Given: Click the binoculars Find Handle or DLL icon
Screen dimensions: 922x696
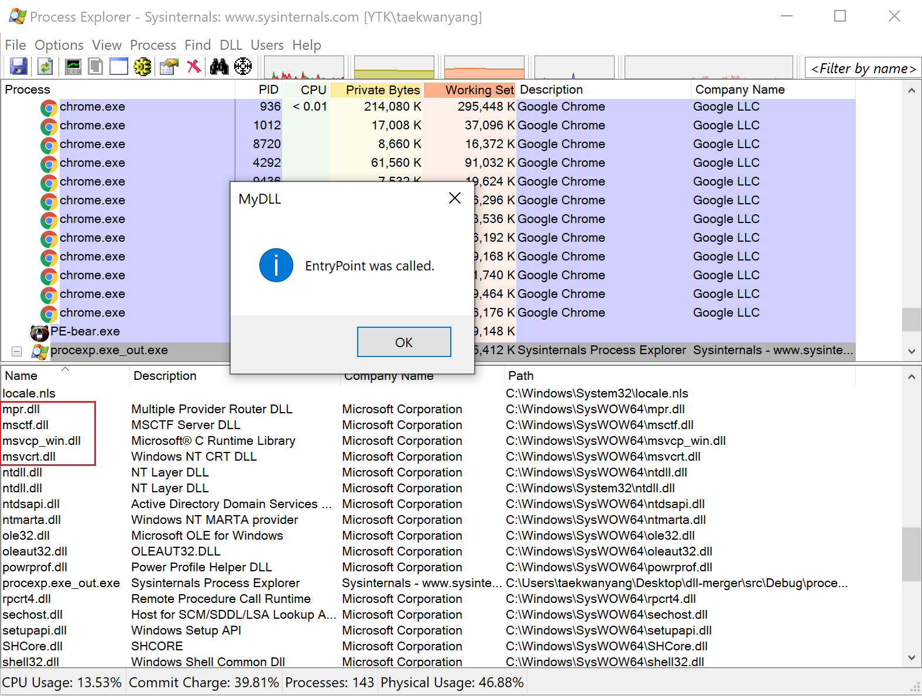Looking at the screenshot, I should [x=219, y=67].
